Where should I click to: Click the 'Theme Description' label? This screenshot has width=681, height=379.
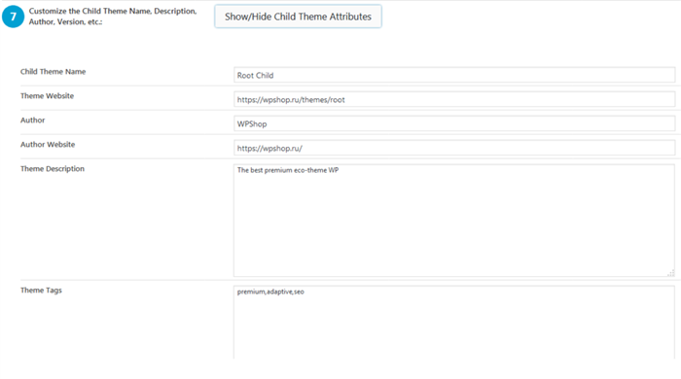click(53, 169)
